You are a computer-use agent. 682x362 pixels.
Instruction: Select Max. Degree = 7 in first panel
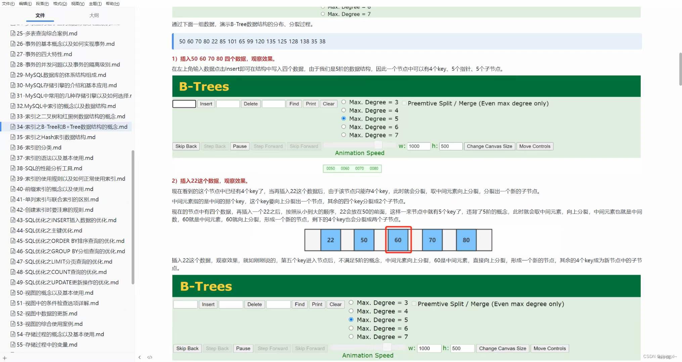coord(344,135)
